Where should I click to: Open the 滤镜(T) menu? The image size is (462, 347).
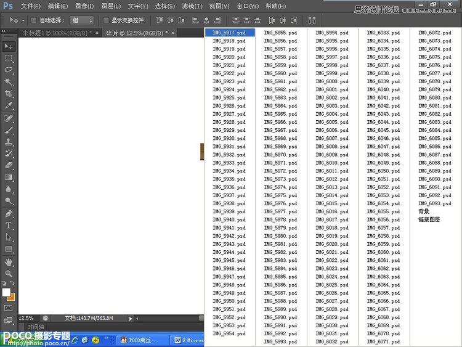192,6
